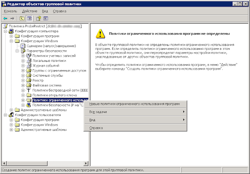Viewport: 250px width, 174px height.
Task: Click the Реестр folder icon
Action: (29, 80)
